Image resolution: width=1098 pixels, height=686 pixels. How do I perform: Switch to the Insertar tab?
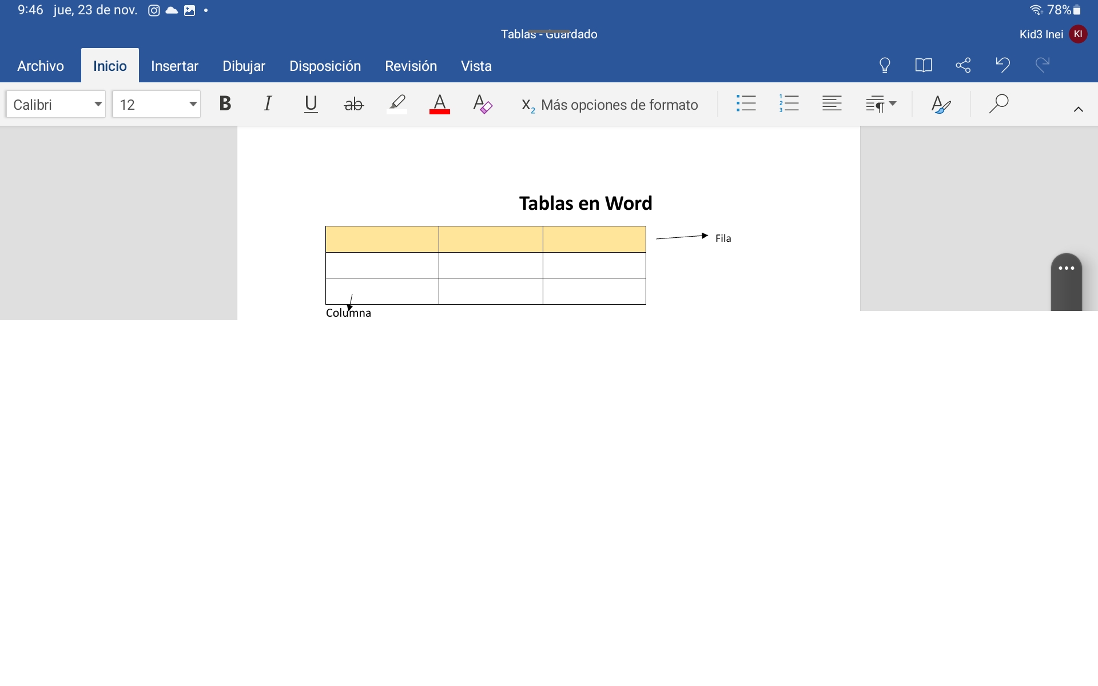[174, 66]
